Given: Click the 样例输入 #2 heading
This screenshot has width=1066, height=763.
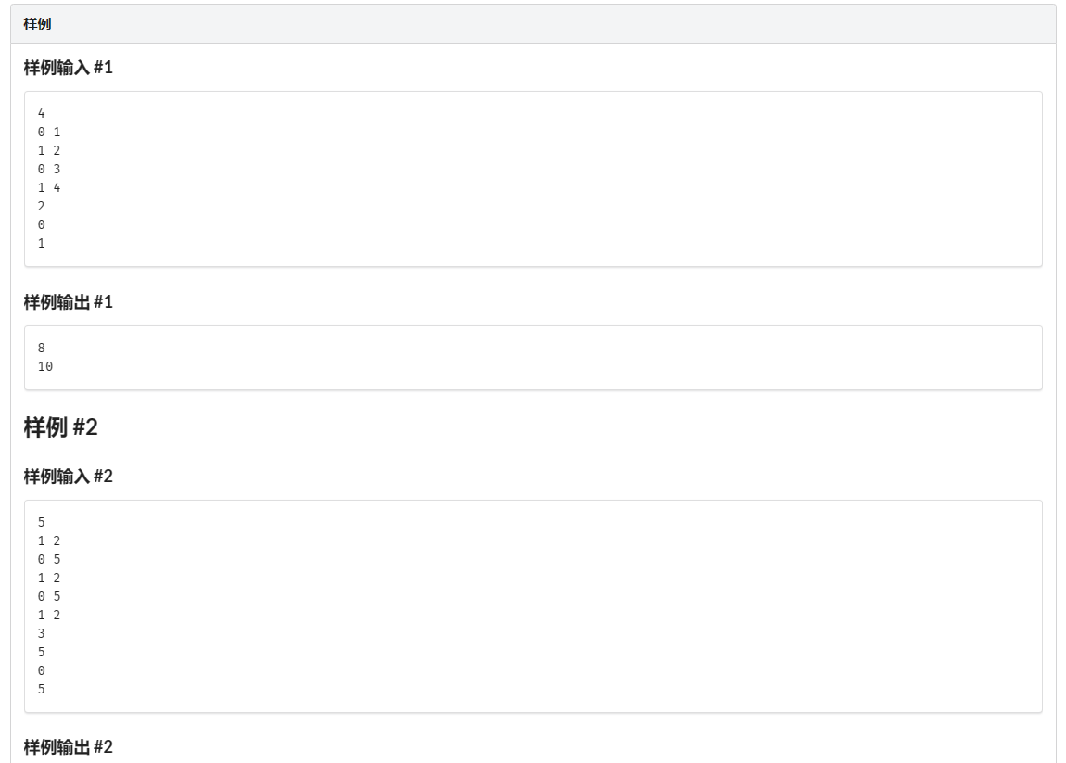Looking at the screenshot, I should pos(69,477).
